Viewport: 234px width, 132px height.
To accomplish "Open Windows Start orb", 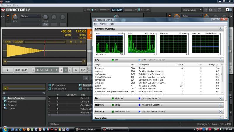I will pyautogui.click(x=5, y=129).
